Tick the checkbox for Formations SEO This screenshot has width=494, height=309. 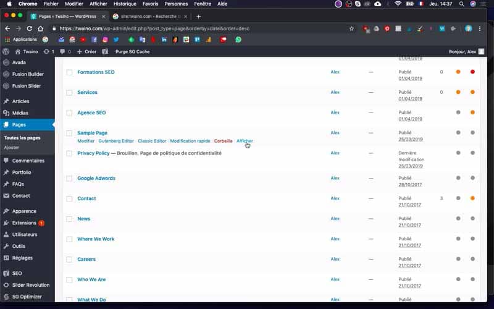69,72
